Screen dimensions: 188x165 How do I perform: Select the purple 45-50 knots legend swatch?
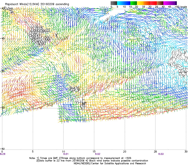pyautogui.click(x=173, y=3)
